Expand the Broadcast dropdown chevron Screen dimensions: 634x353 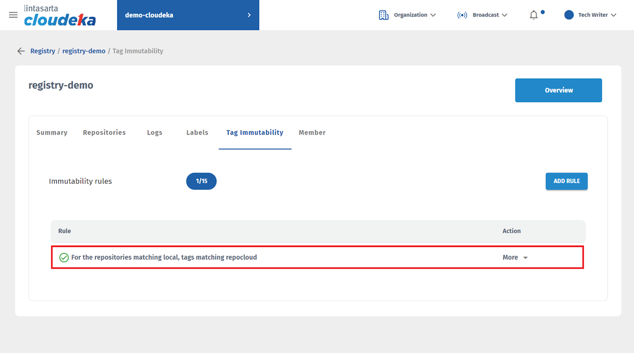(505, 15)
